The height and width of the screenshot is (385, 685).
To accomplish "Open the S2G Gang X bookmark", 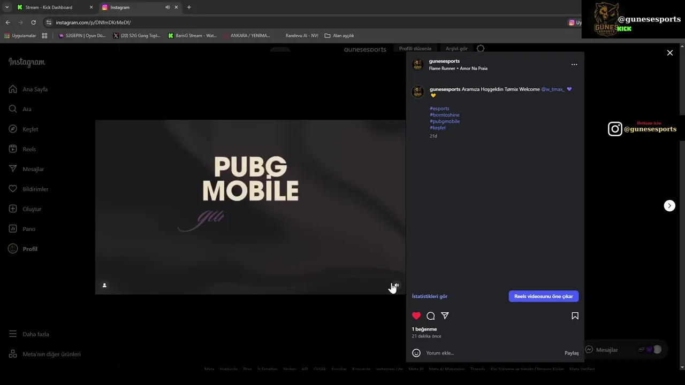I will pos(136,36).
